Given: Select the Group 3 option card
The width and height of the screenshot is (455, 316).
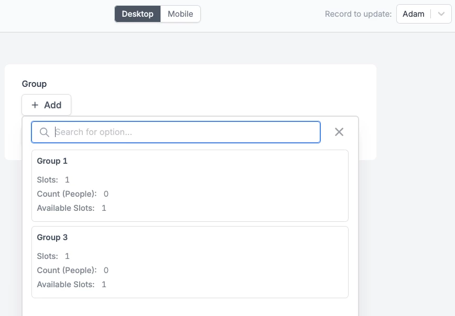Looking at the screenshot, I should pyautogui.click(x=190, y=262).
